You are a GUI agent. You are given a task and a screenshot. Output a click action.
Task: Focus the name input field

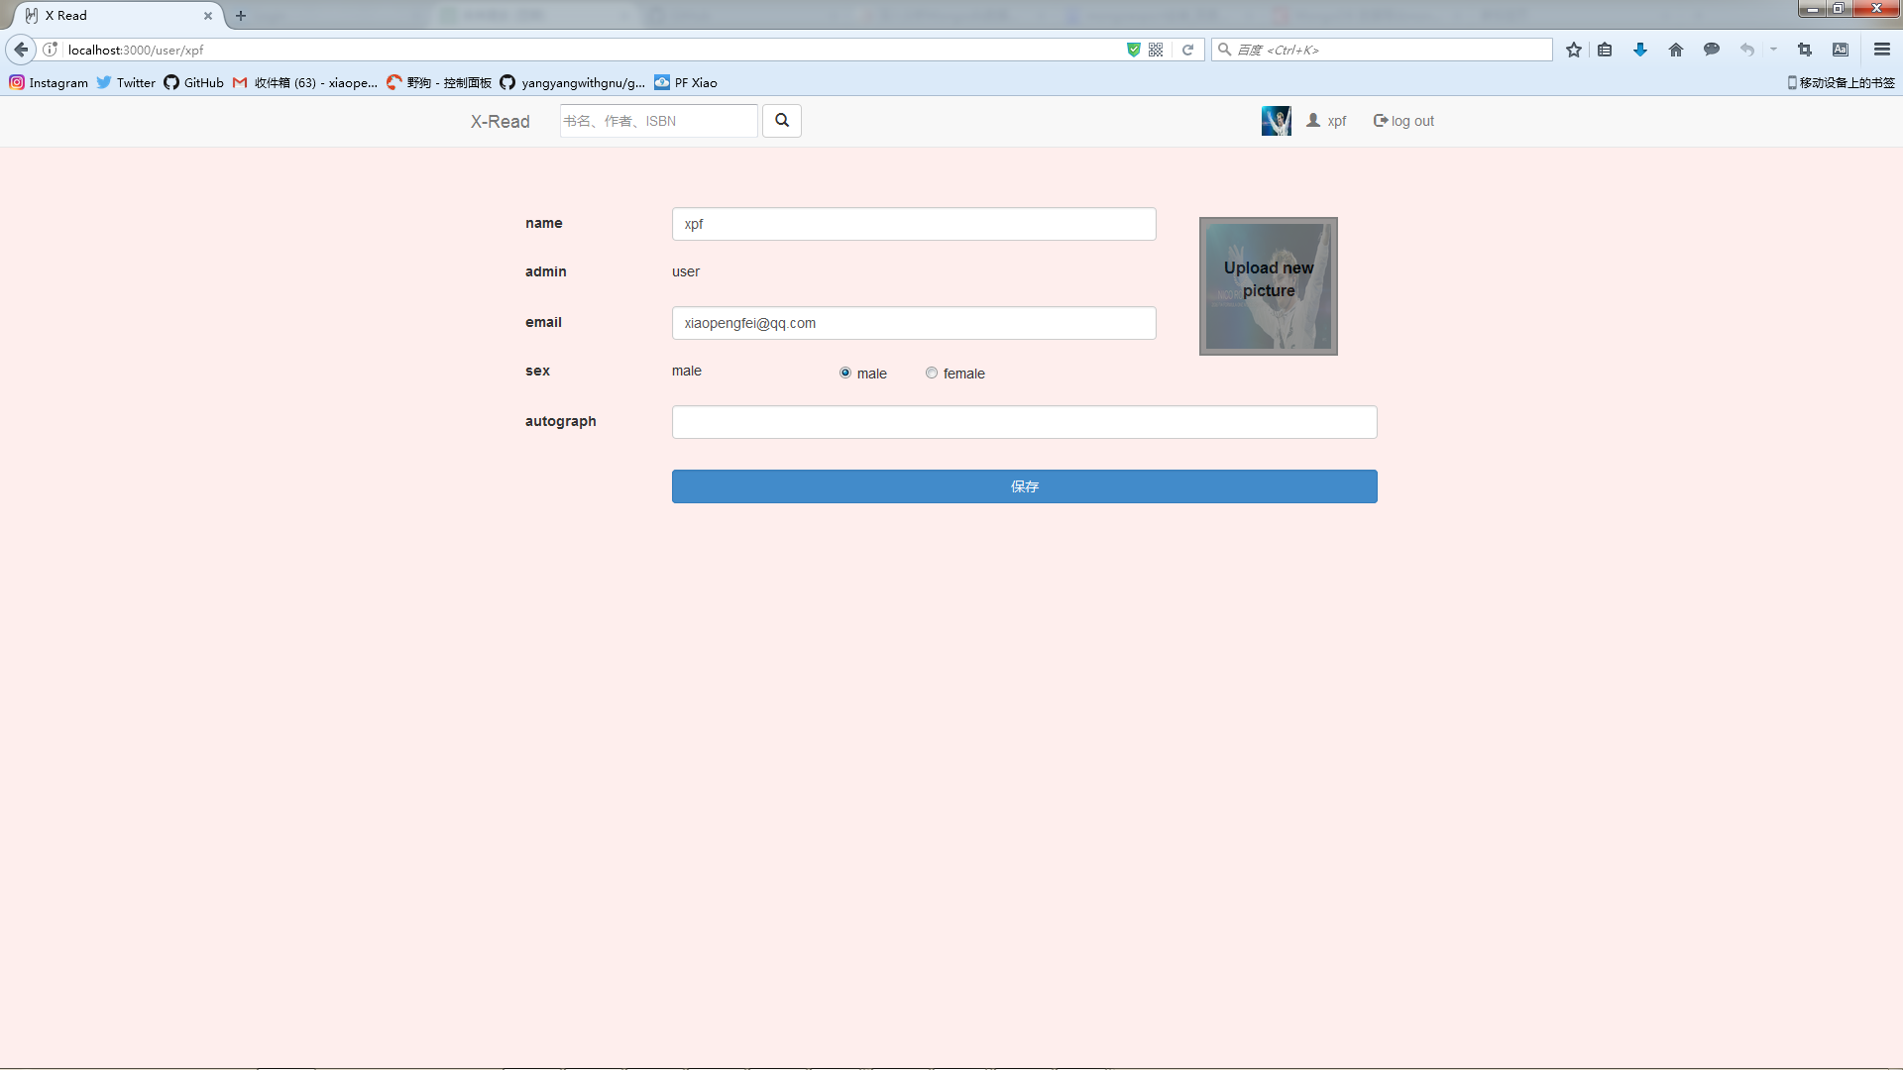coord(914,224)
